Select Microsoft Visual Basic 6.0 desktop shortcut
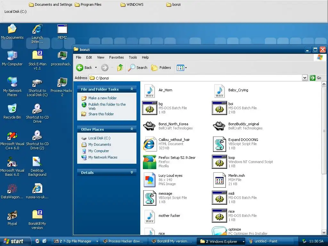Image resolution: width=328 pixels, height=246 pixels. [12, 167]
